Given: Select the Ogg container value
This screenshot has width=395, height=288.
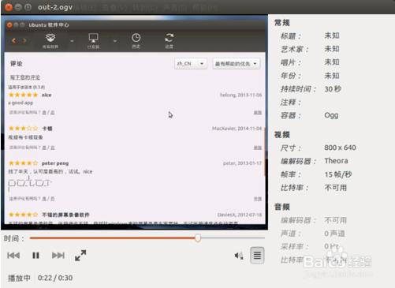Looking at the screenshot, I should (331, 115).
